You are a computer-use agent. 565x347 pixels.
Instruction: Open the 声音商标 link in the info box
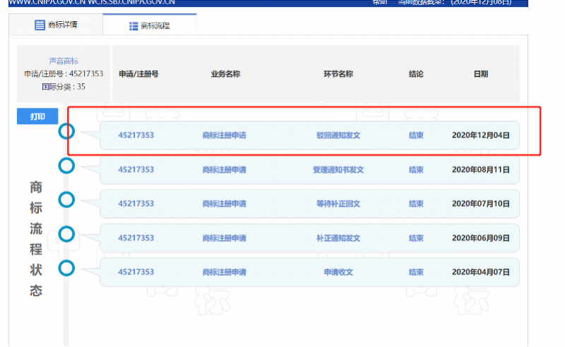pos(64,61)
